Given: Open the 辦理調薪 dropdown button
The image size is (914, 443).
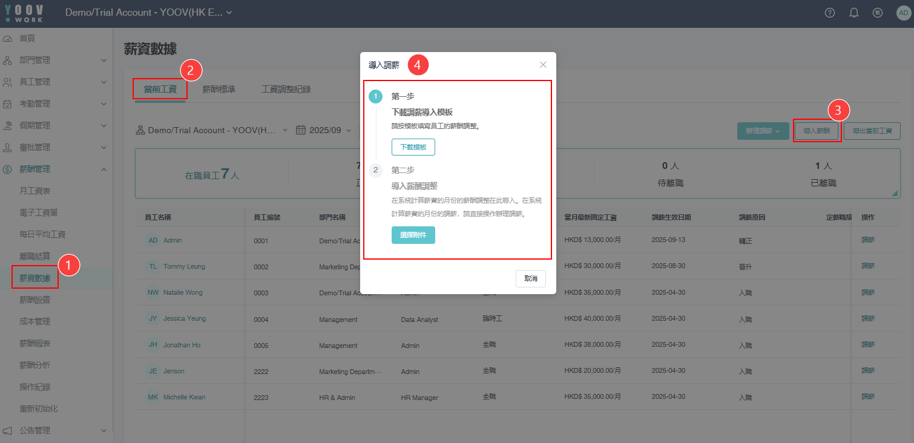Looking at the screenshot, I should [x=762, y=131].
